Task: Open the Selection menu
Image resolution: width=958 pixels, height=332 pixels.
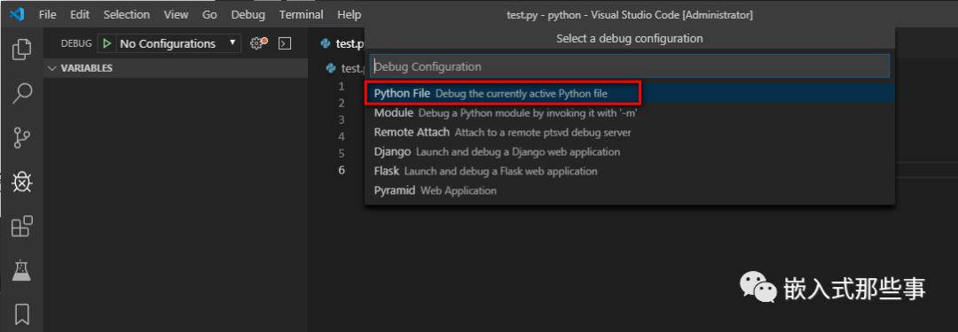Action: pos(127,15)
